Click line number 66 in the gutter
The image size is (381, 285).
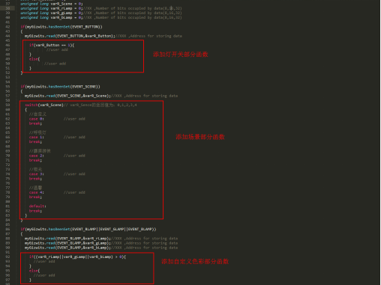pyautogui.click(x=7, y=137)
